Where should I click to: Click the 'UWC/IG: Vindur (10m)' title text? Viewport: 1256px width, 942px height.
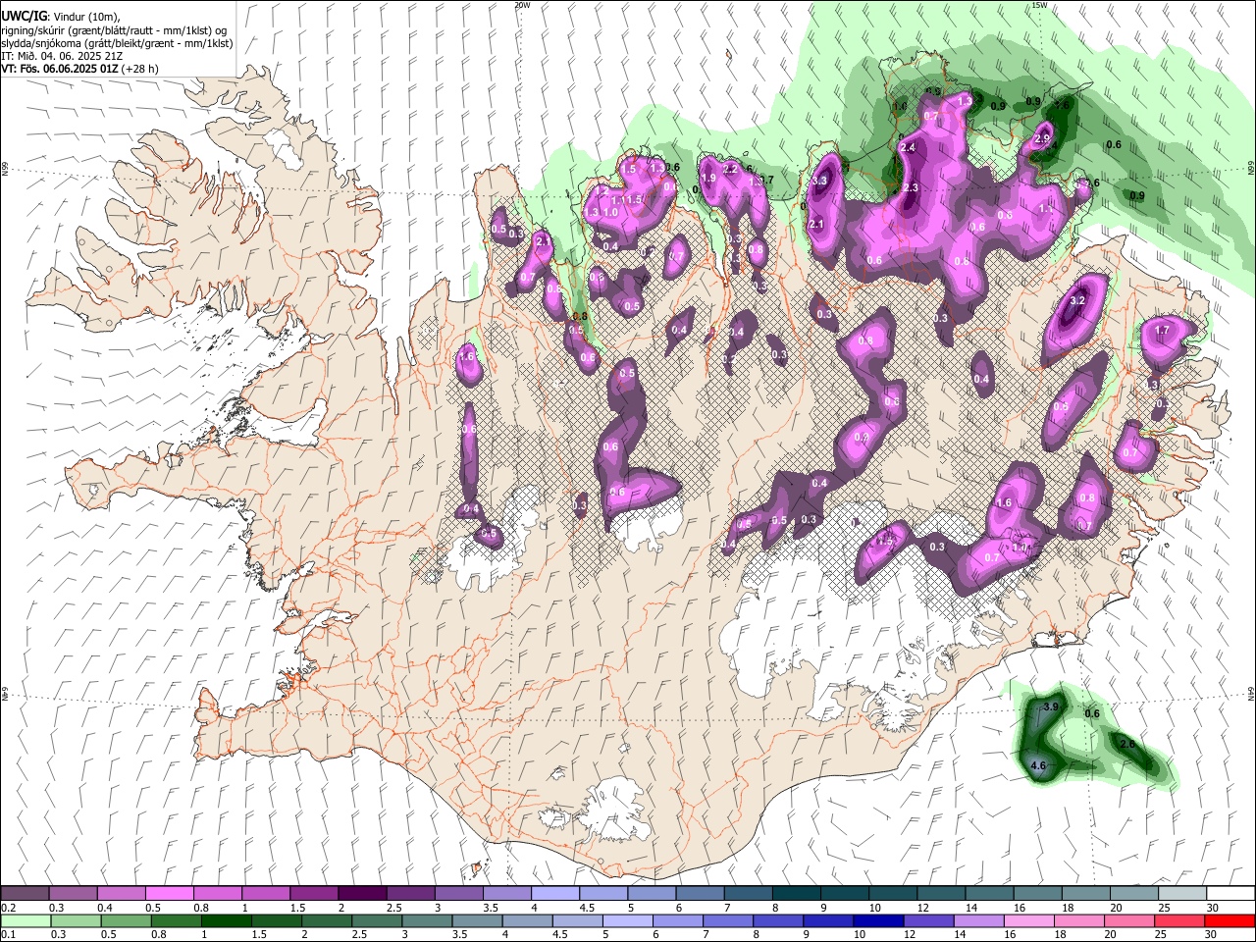point(61,17)
